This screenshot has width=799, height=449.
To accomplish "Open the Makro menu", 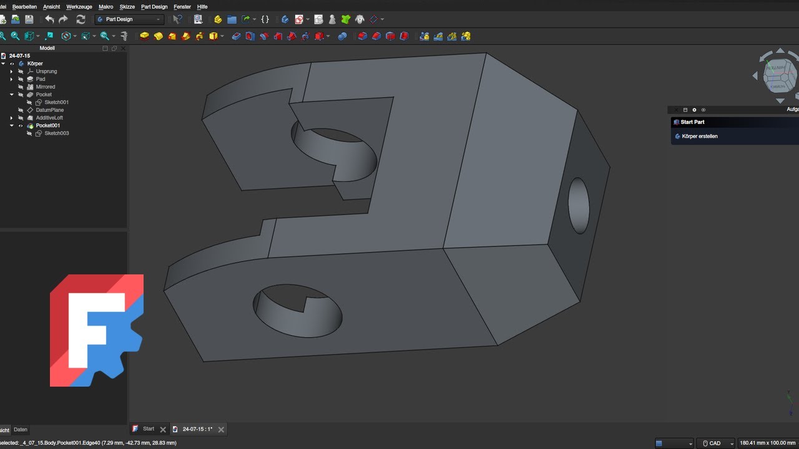I will 106,7.
